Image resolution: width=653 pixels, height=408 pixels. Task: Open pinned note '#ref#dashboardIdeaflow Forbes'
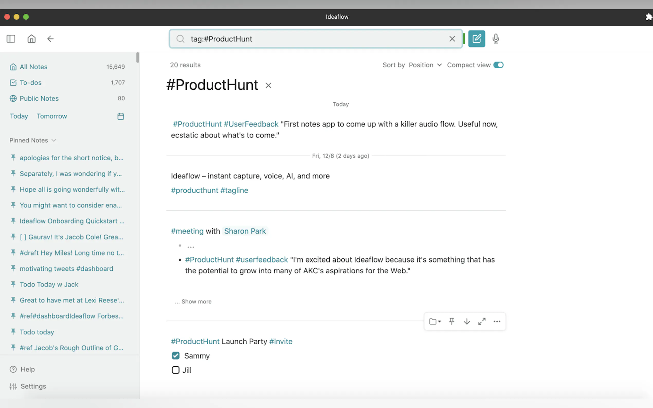72,316
